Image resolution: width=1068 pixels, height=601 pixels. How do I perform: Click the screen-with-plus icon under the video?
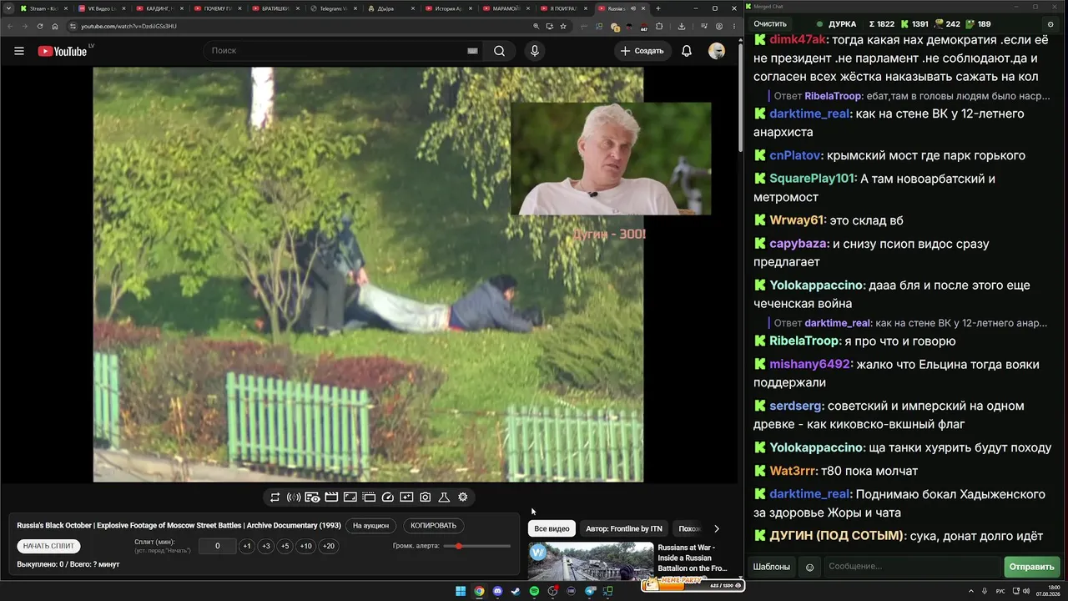pos(406,497)
